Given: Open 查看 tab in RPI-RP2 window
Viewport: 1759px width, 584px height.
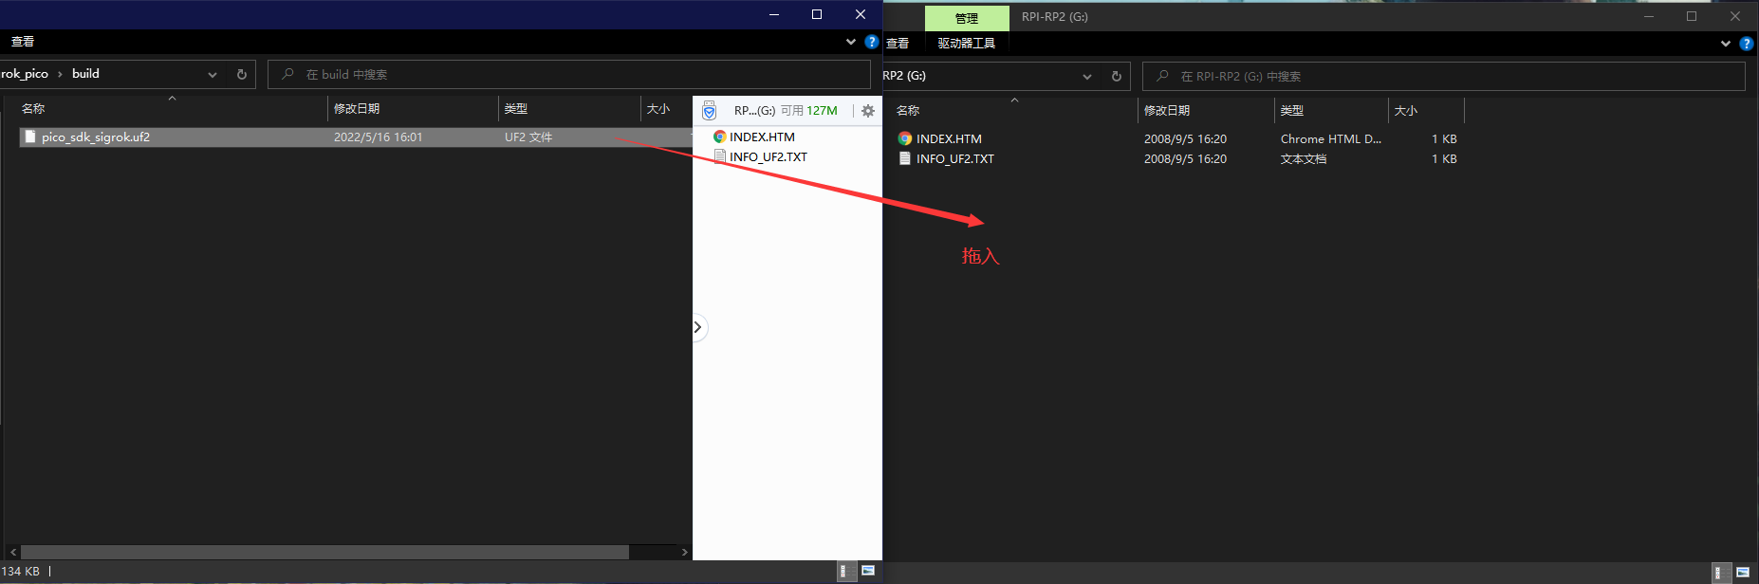Looking at the screenshot, I should pyautogui.click(x=898, y=44).
